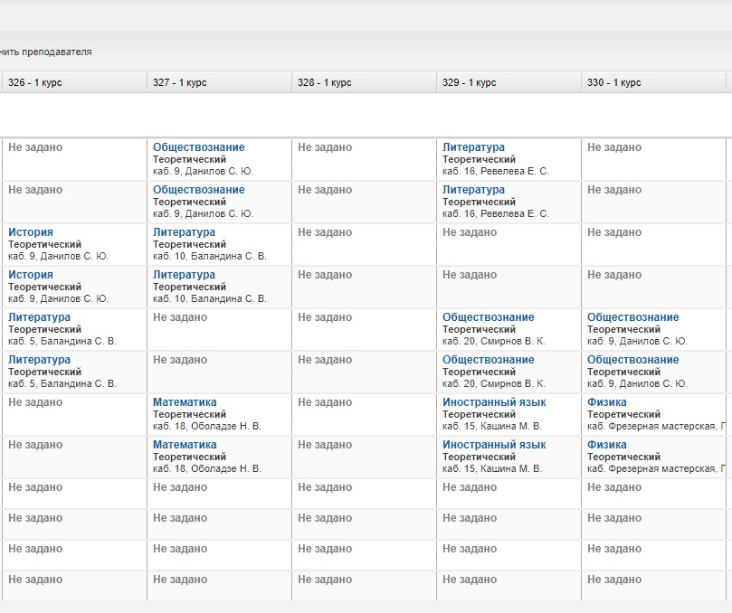This screenshot has height=613, width=732.
Task: Click the second Физика lesson link
Action: point(606,445)
